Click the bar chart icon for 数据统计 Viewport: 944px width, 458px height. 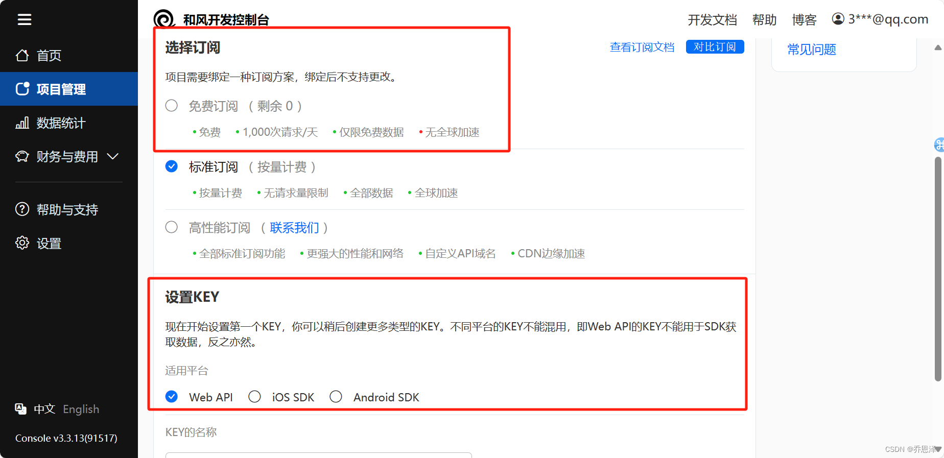coord(22,123)
